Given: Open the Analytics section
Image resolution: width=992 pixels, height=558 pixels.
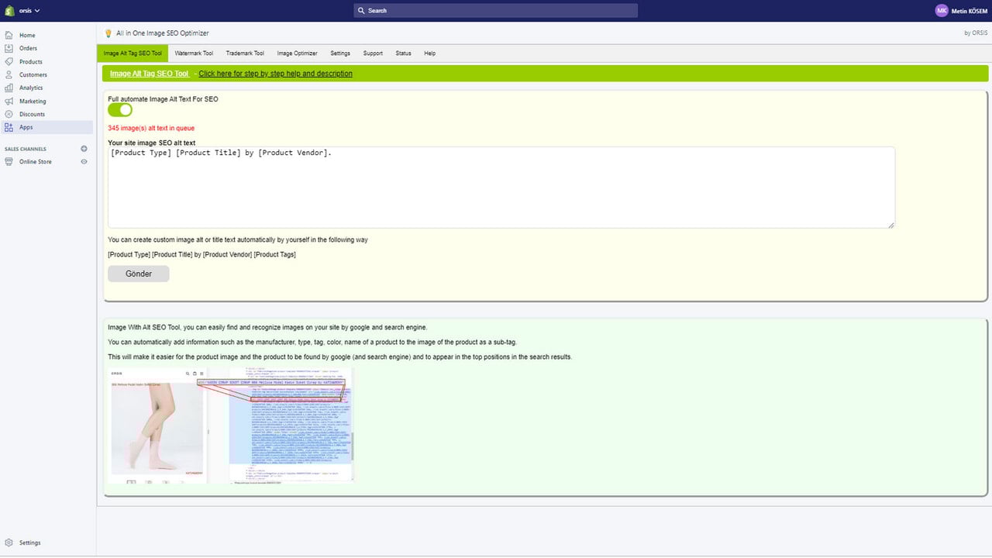Looking at the screenshot, I should 31,88.
